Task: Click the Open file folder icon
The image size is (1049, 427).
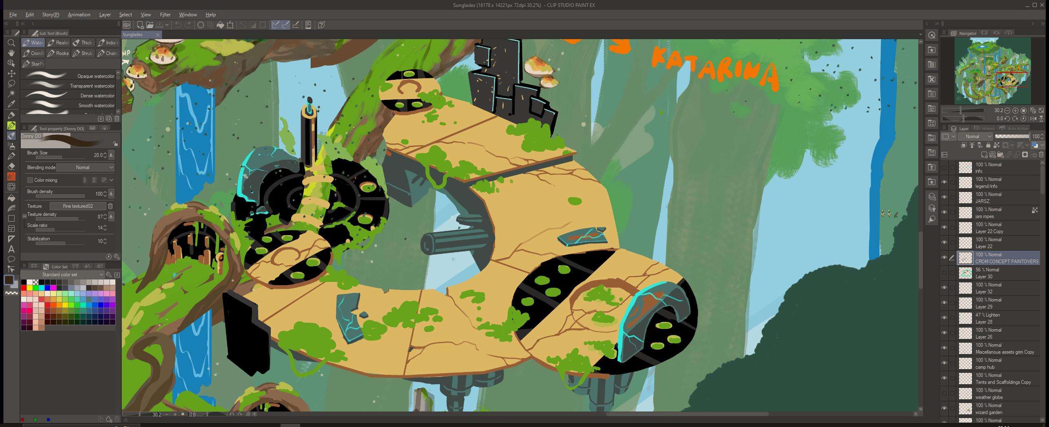Action: click(150, 25)
